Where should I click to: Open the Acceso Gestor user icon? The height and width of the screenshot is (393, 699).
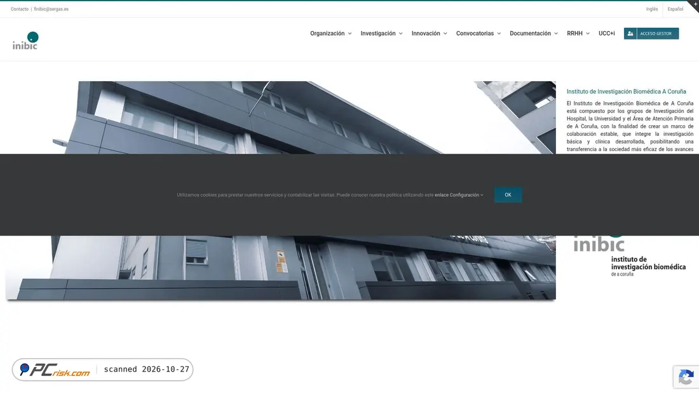(x=630, y=34)
